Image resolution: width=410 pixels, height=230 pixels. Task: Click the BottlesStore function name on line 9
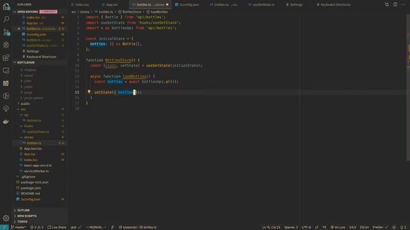pyautogui.click(x=118, y=60)
